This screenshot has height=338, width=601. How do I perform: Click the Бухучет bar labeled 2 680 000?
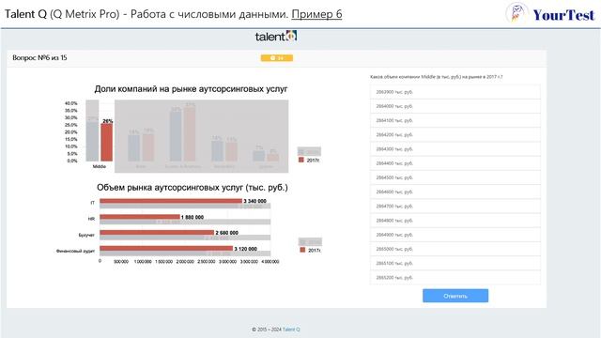coord(157,233)
